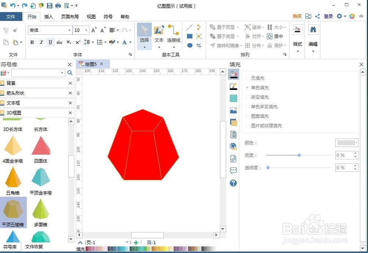
Task: Expand Bring to Front (置于顶层) dropdown
Action: (x=238, y=28)
